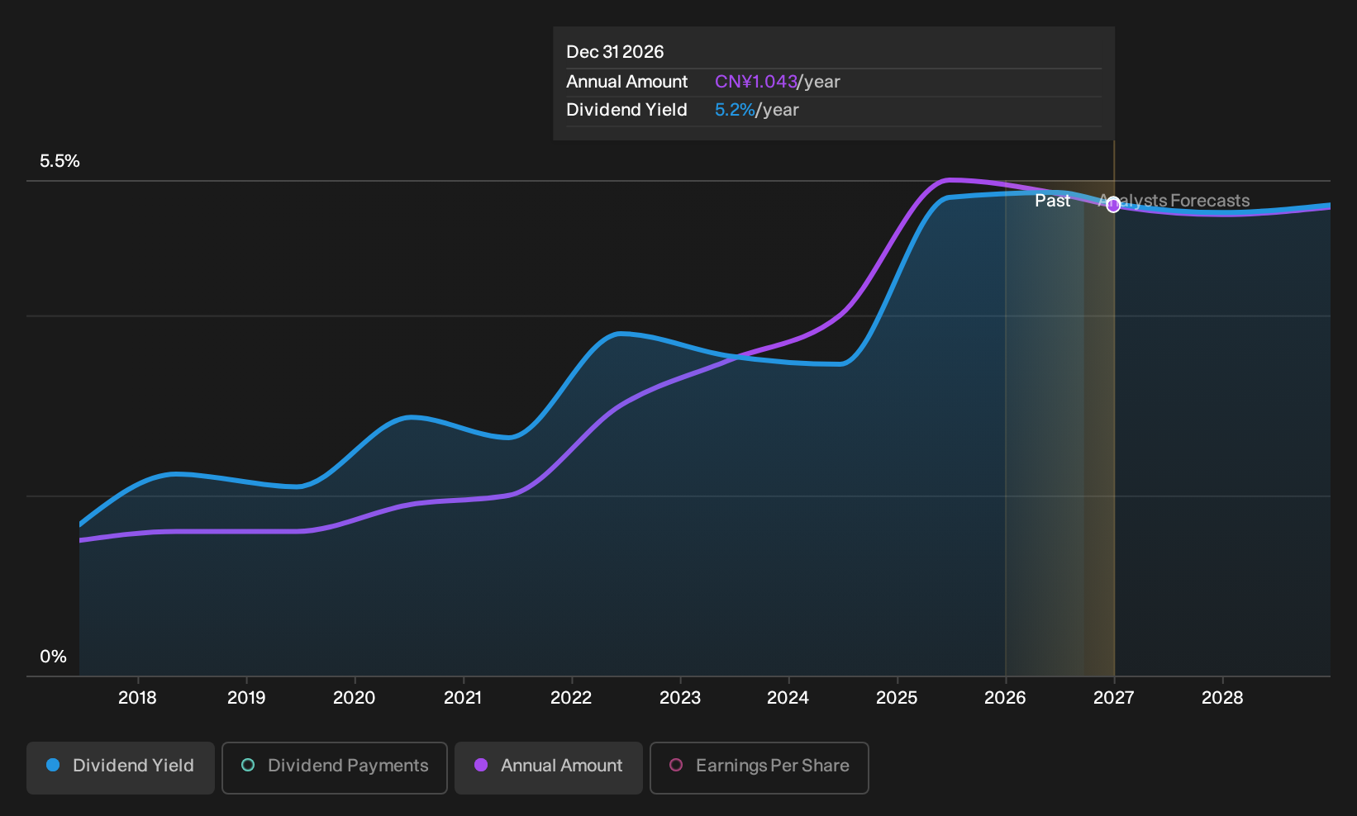This screenshot has height=816, width=1357.
Task: Select the 2018 label on the x-axis
Action: click(137, 698)
